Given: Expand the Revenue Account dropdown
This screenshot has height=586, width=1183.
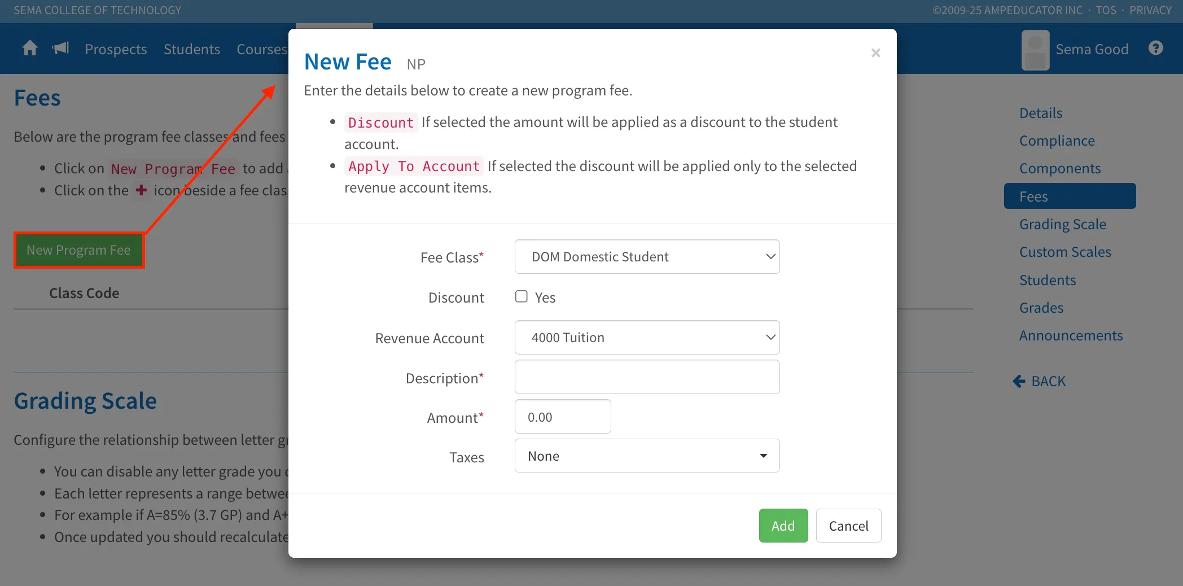Looking at the screenshot, I should click(x=647, y=338).
